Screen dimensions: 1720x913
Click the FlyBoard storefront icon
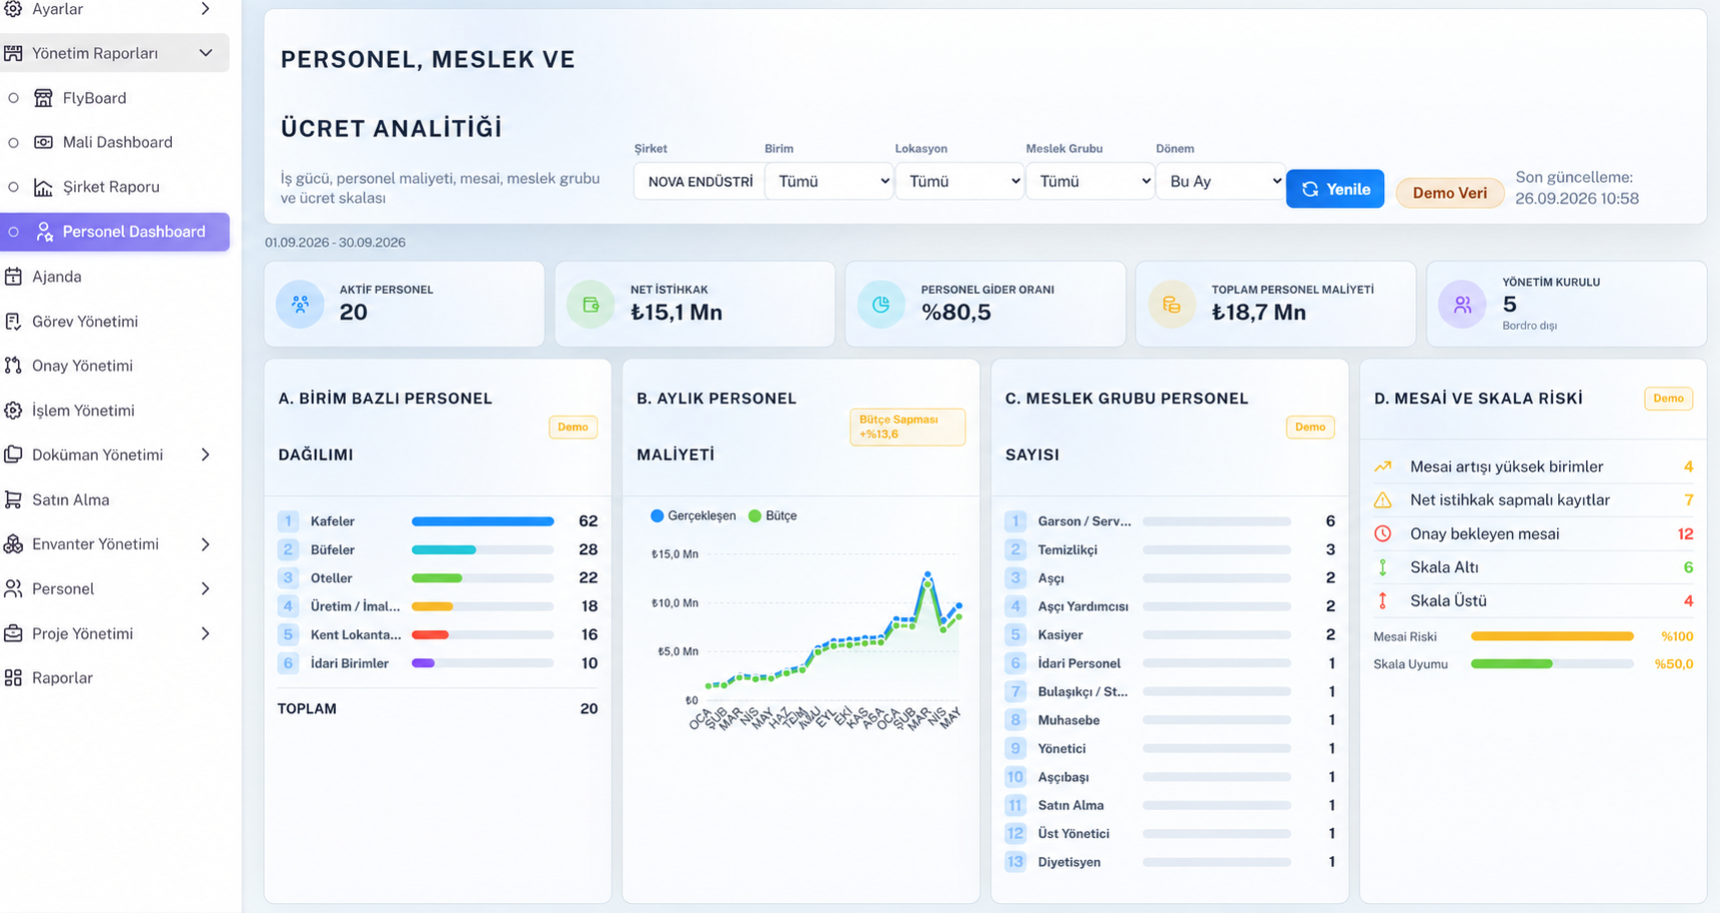pyautogui.click(x=43, y=98)
